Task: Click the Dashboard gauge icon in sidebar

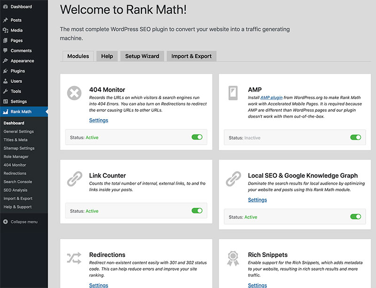Action: coord(5,7)
